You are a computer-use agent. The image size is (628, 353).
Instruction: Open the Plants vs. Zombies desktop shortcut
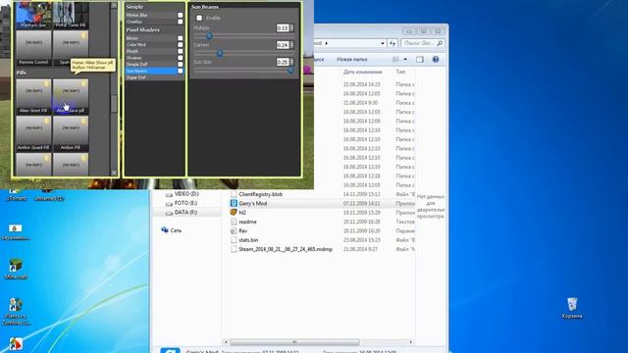point(16,312)
